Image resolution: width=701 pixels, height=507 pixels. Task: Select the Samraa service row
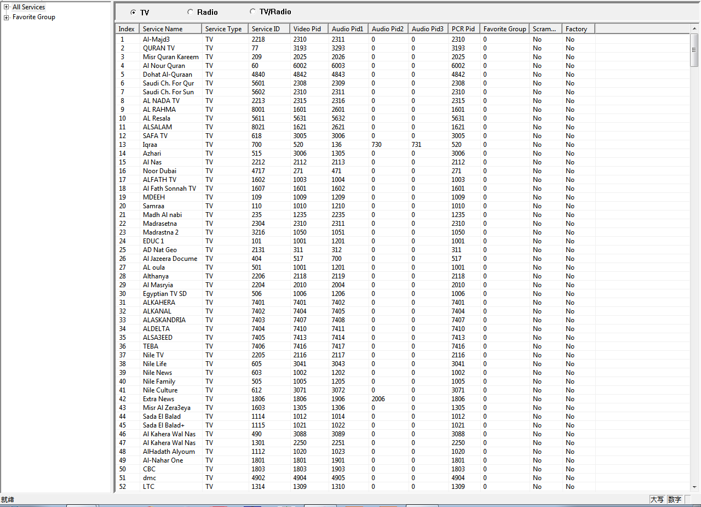(x=355, y=206)
